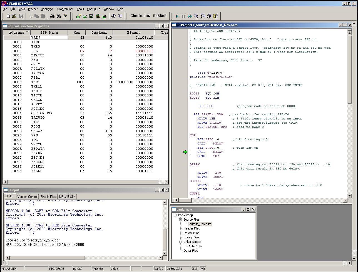The height and width of the screenshot is (272, 358).
Task: Select the Other Files folder
Action: pyautogui.click(x=191, y=251)
